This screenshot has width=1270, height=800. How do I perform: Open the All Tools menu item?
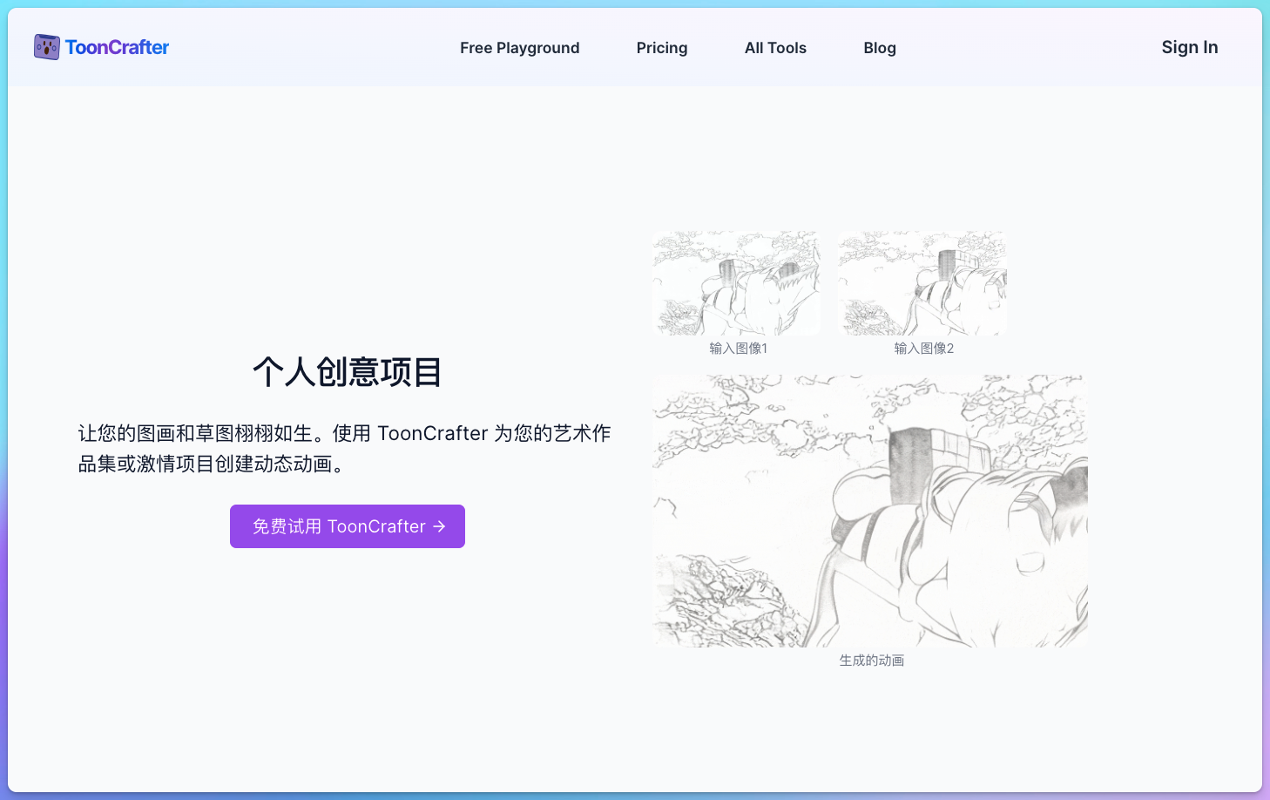[x=775, y=48]
